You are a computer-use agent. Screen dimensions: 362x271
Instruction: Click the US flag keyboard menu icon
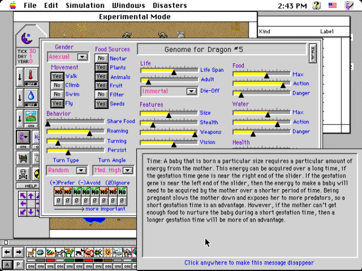pyautogui.click(x=332, y=5)
